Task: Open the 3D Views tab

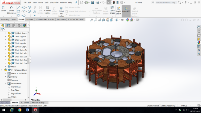Action: [25, 102]
